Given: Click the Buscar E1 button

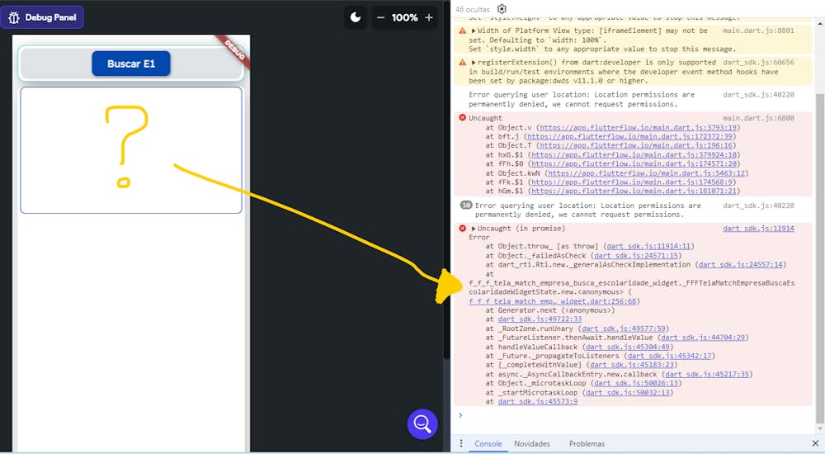Looking at the screenshot, I should (131, 64).
